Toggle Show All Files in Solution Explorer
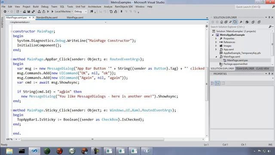The height and width of the screenshot is (155, 275). (235, 22)
